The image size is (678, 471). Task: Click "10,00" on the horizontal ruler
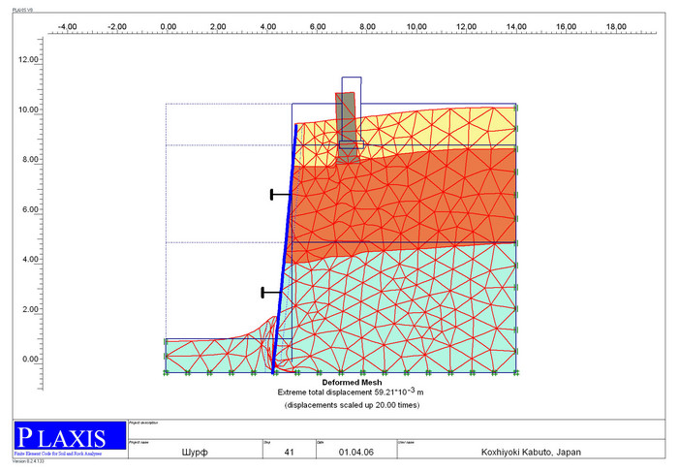click(x=416, y=27)
